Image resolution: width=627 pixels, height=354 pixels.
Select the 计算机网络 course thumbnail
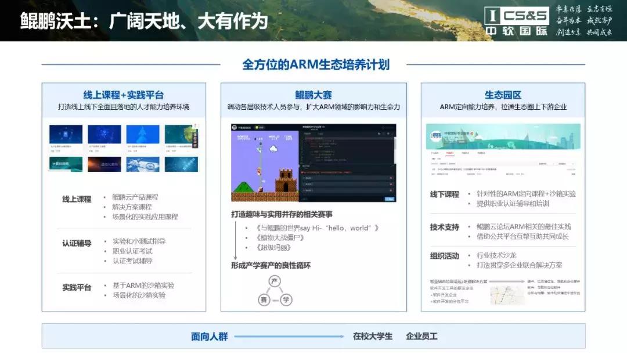66,164
